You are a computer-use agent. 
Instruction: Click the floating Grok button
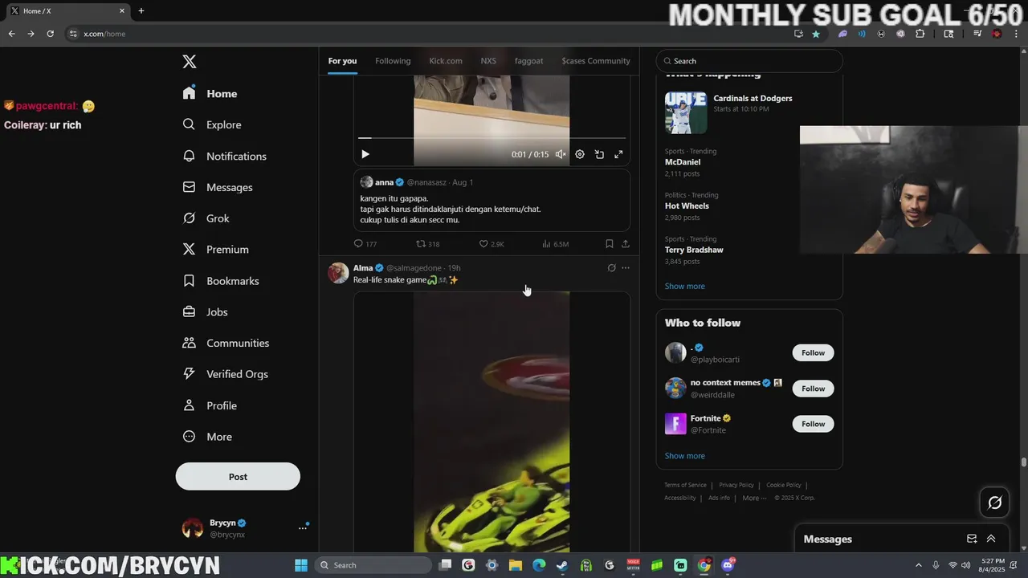pyautogui.click(x=995, y=503)
